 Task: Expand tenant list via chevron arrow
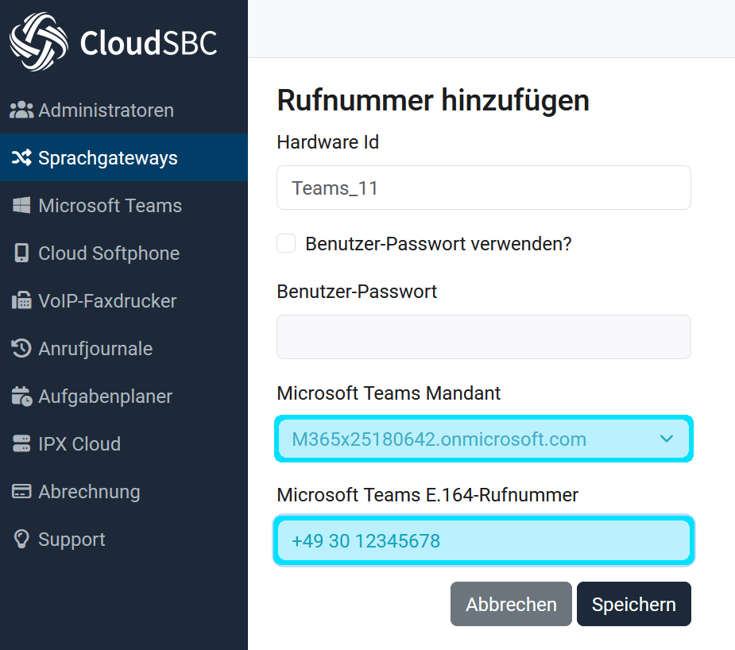pyautogui.click(x=667, y=439)
